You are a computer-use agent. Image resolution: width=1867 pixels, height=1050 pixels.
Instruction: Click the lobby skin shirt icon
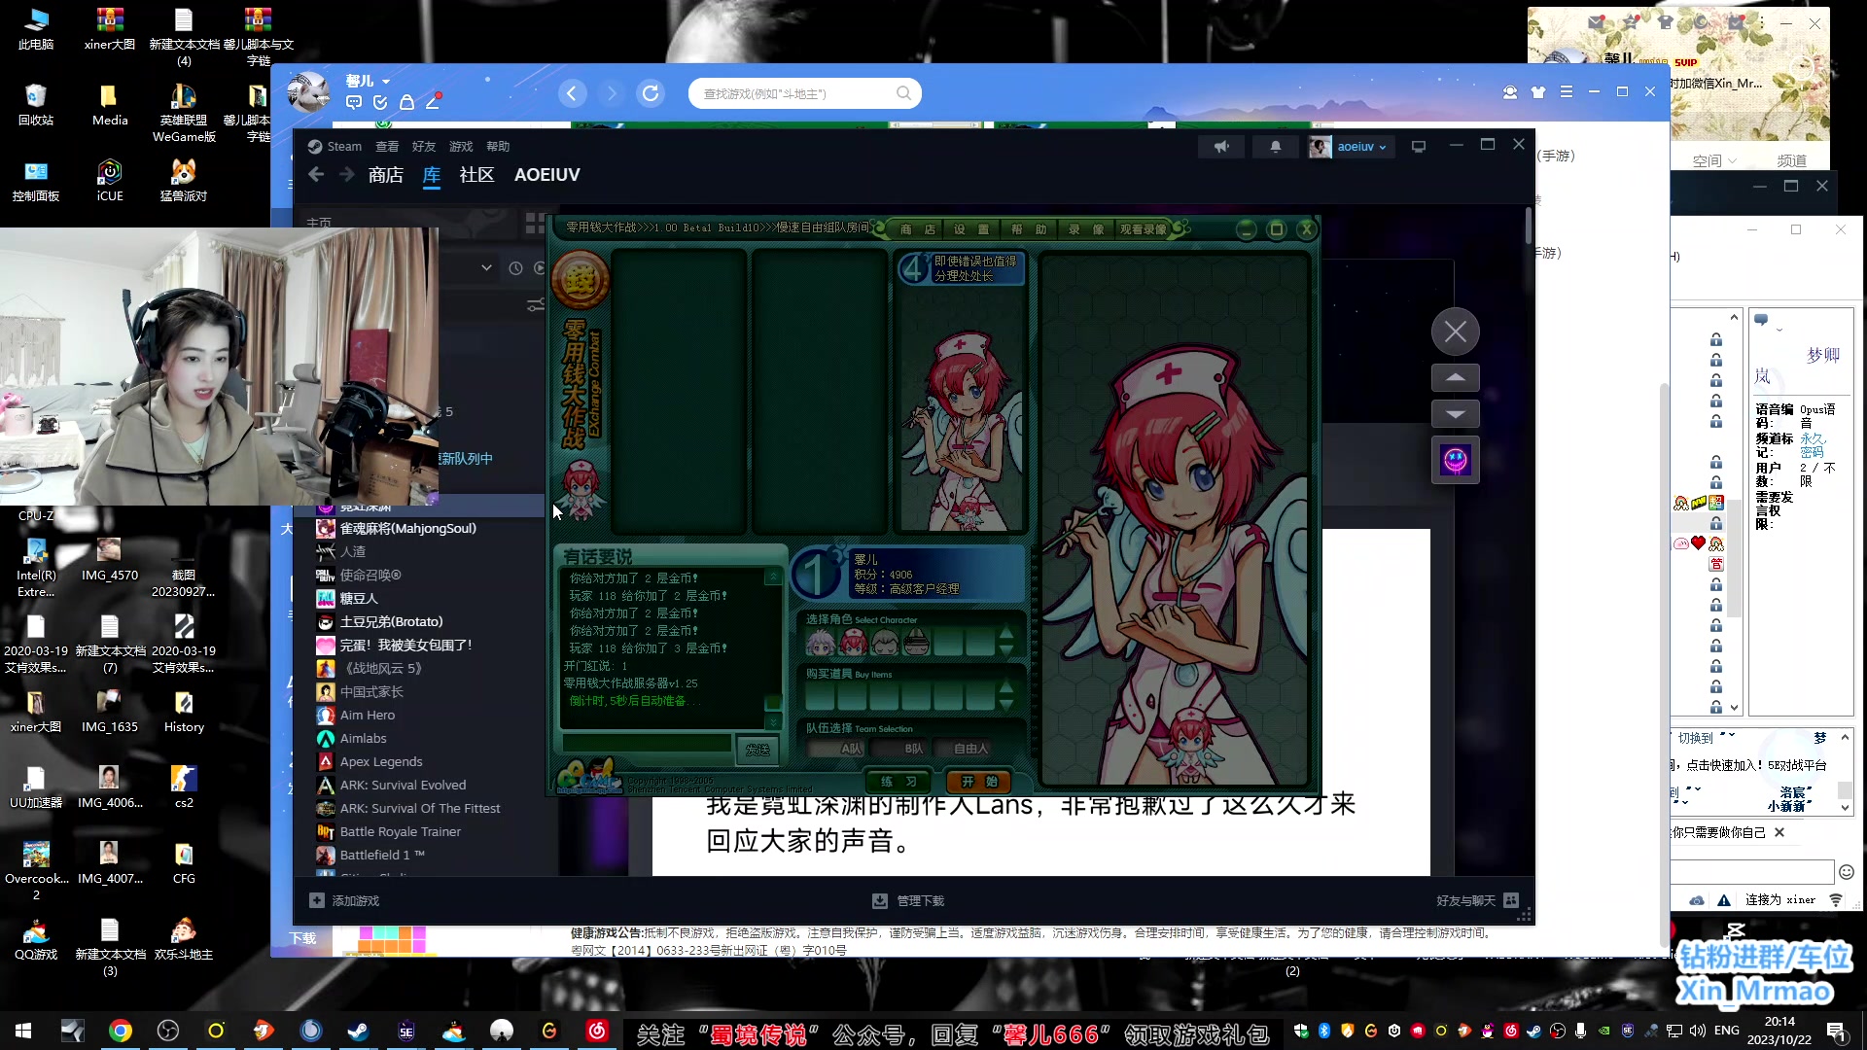[x=1537, y=92]
